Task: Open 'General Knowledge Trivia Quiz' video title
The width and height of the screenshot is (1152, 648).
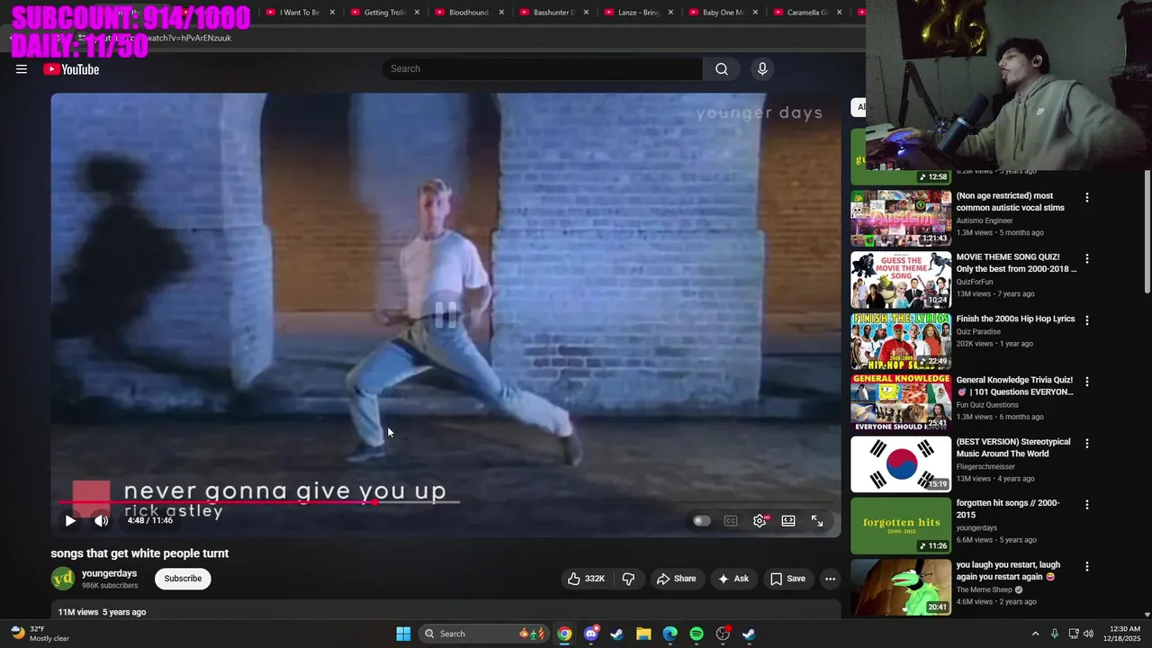Action: pos(1014,386)
